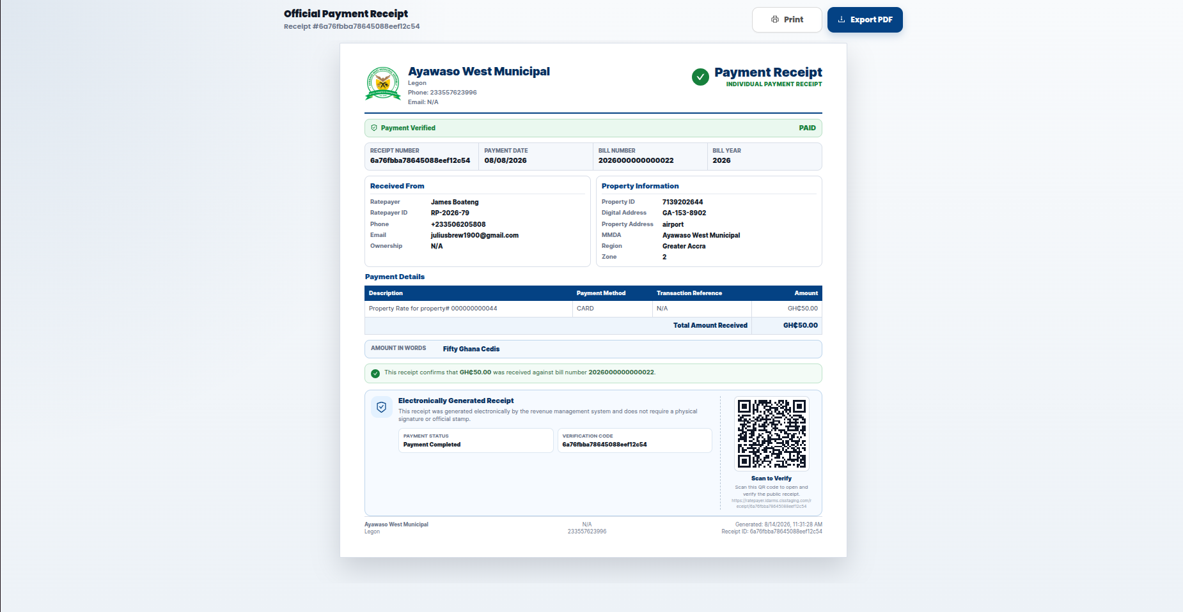
Task: Select Property ID 7139202644
Action: click(x=682, y=202)
